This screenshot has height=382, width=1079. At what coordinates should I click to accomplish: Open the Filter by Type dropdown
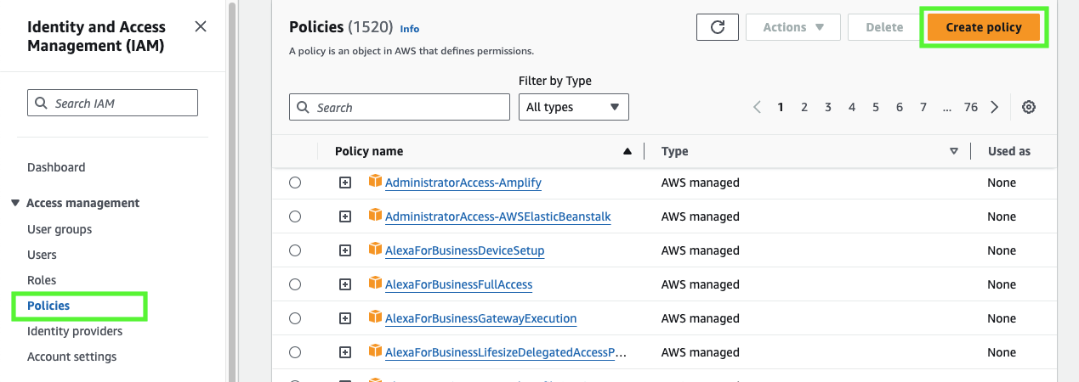(573, 107)
